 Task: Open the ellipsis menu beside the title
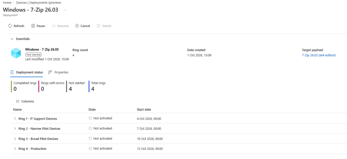[x=65, y=10]
